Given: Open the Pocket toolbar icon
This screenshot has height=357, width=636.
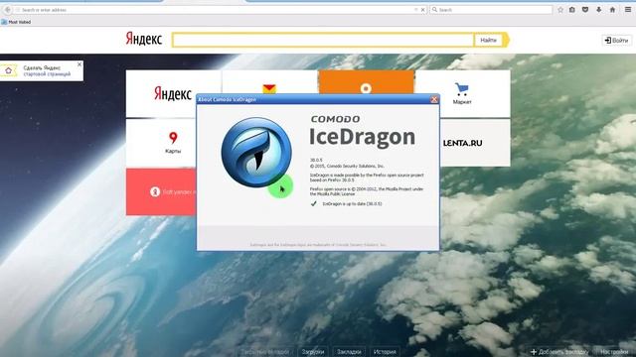Looking at the screenshot, I should pyautogui.click(x=585, y=10).
